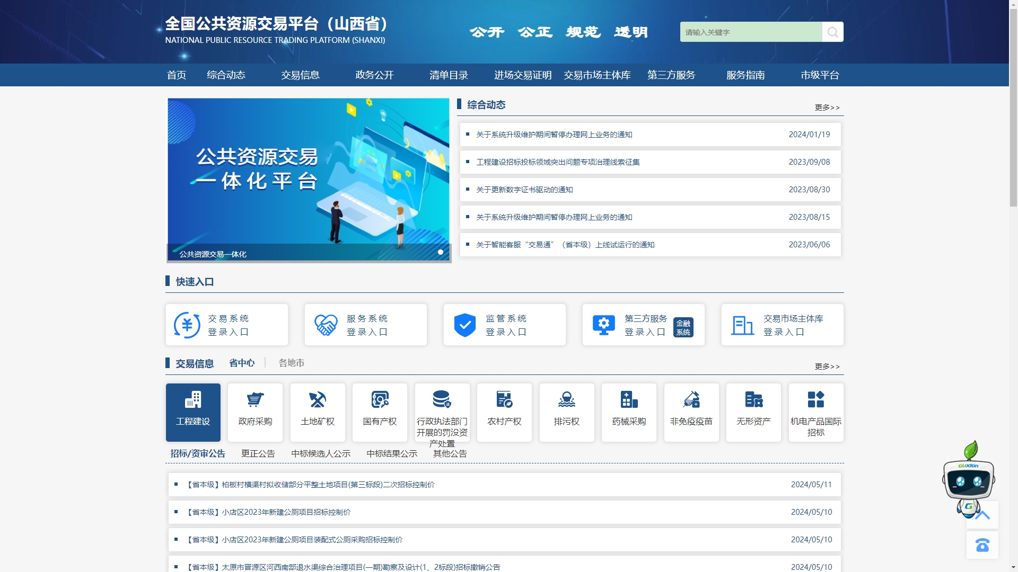Expand 更多 for 交易信息 section
This screenshot has width=1018, height=572.
click(x=827, y=367)
